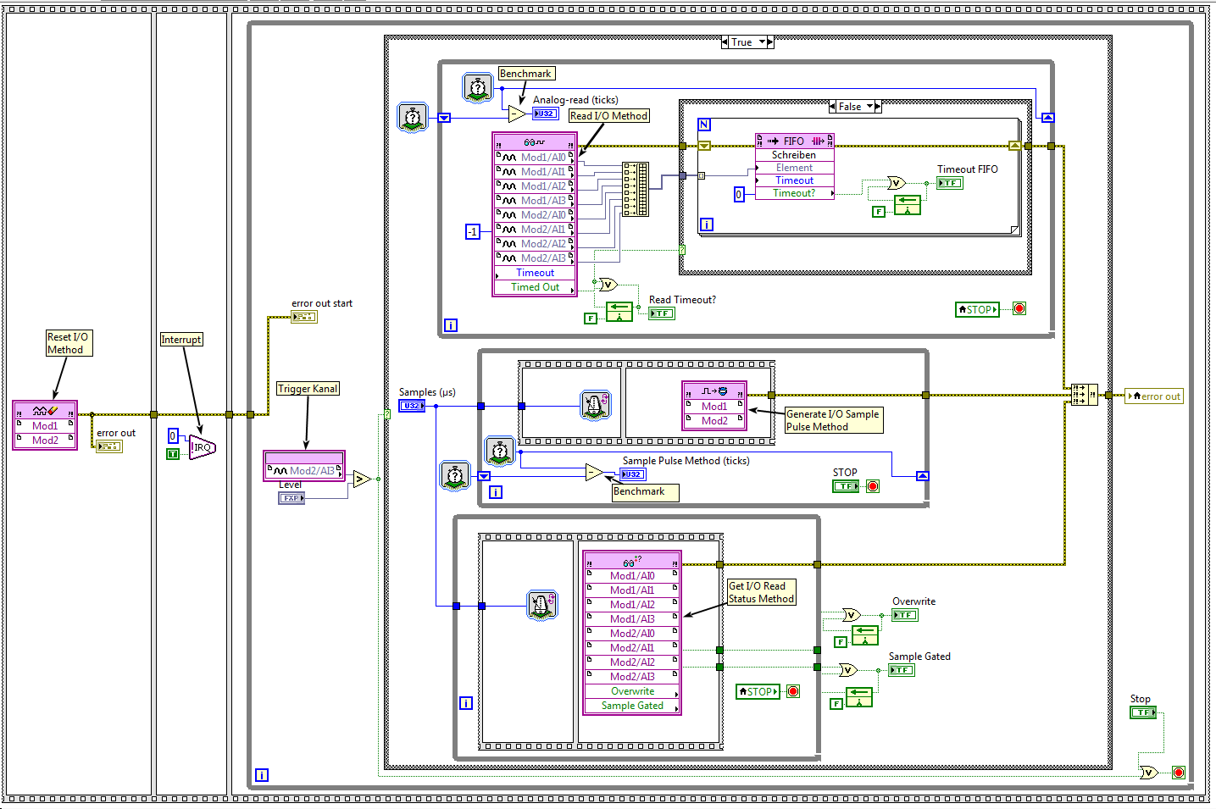
Task: Click the Reset I/O Method label
Action: (x=68, y=343)
